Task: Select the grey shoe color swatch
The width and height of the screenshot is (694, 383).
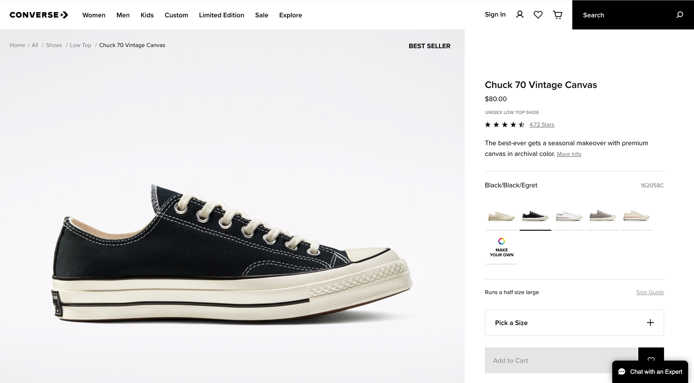Action: coord(603,216)
